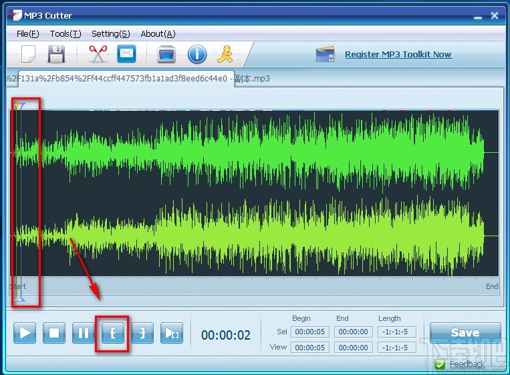Start playback with the Play button
This screenshot has height=375, width=510.
click(x=25, y=333)
